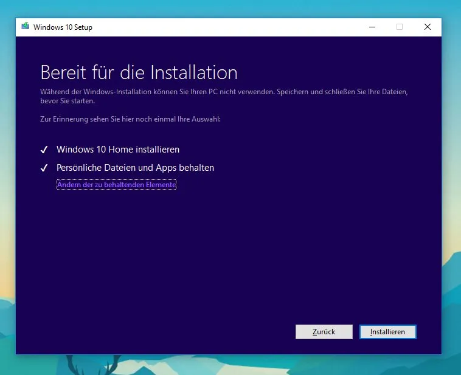Click the Installieren button

(388, 332)
